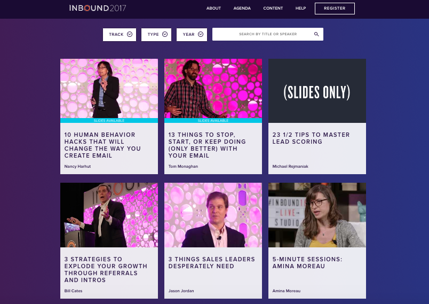Click speaker name Jason Jordan
This screenshot has width=429, height=304.
pyautogui.click(x=181, y=291)
